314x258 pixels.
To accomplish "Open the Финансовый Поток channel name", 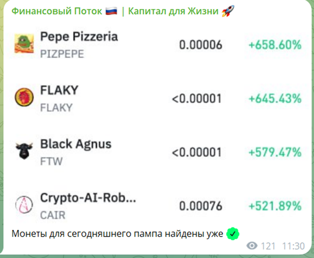I will click(x=57, y=11).
